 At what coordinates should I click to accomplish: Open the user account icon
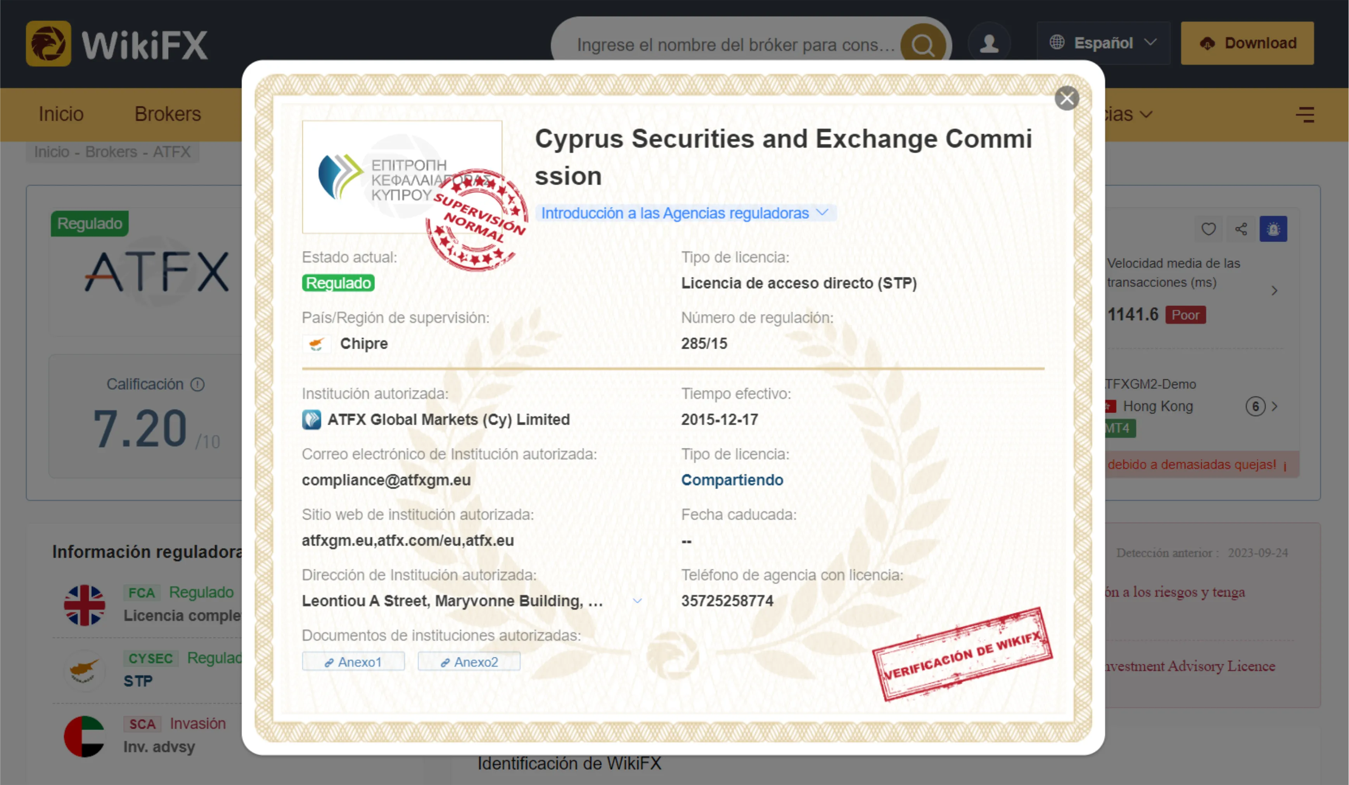click(x=989, y=43)
